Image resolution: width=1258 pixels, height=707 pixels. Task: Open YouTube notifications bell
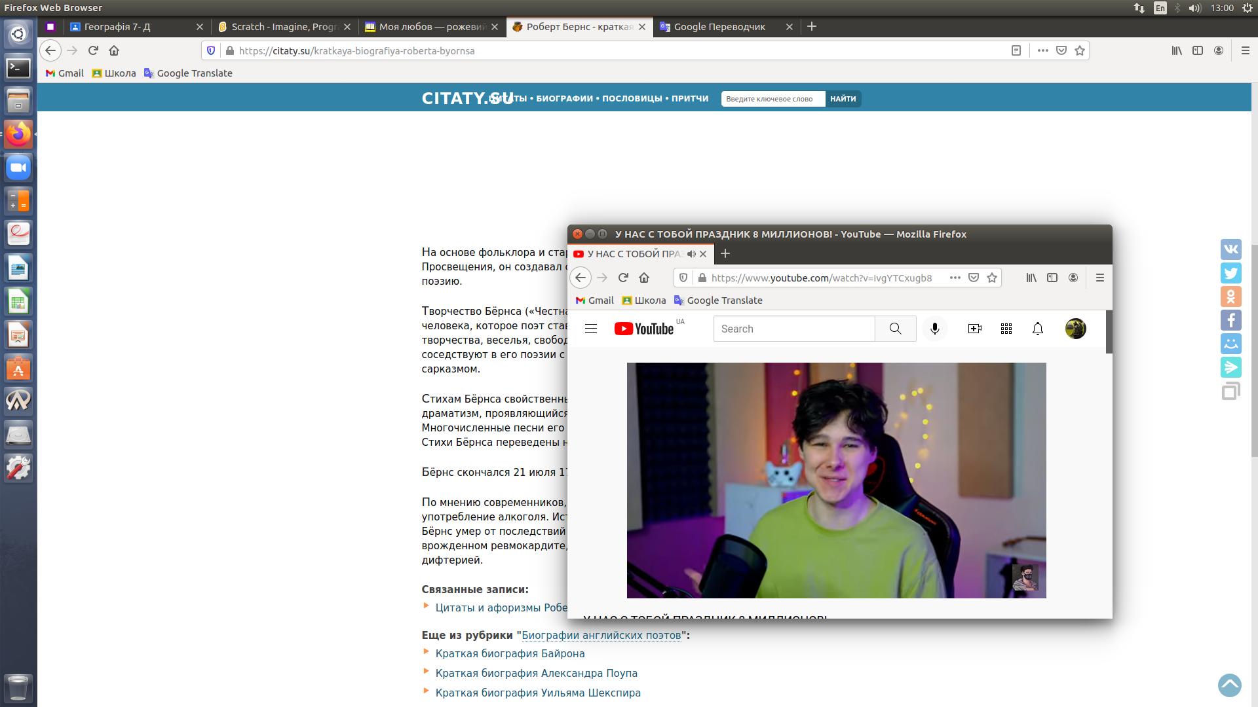coord(1038,329)
